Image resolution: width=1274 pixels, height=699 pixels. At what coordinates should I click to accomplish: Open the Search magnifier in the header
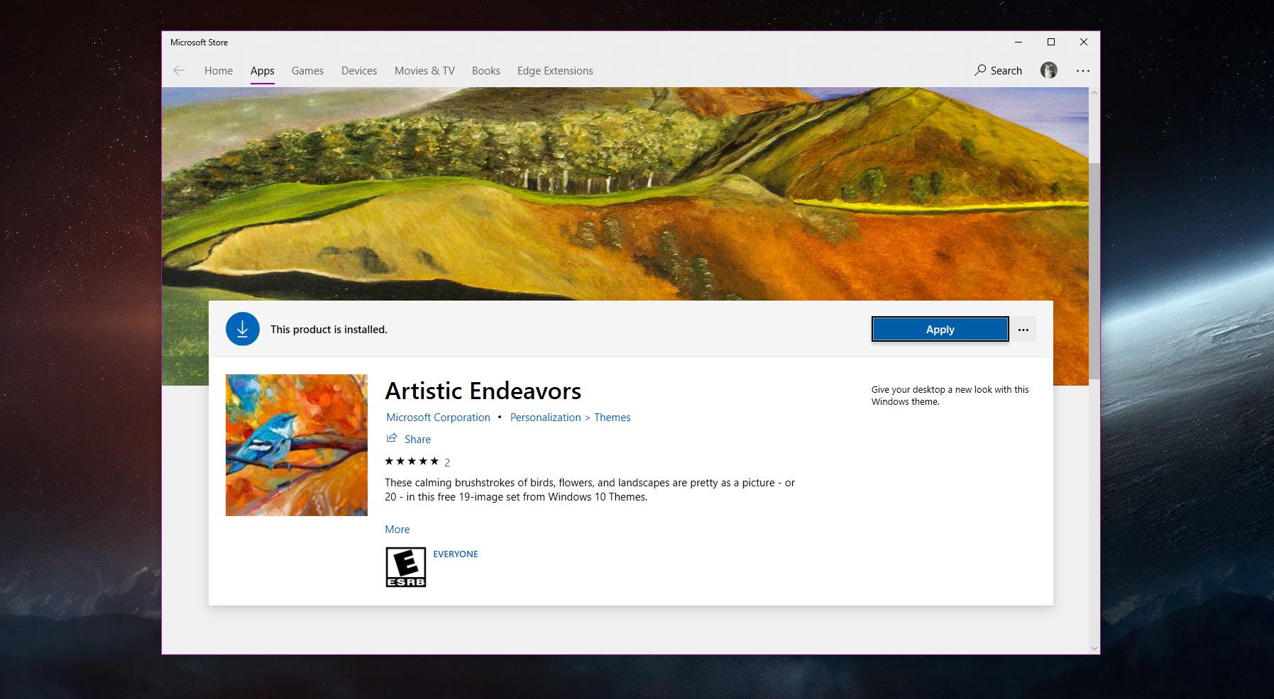click(x=981, y=70)
